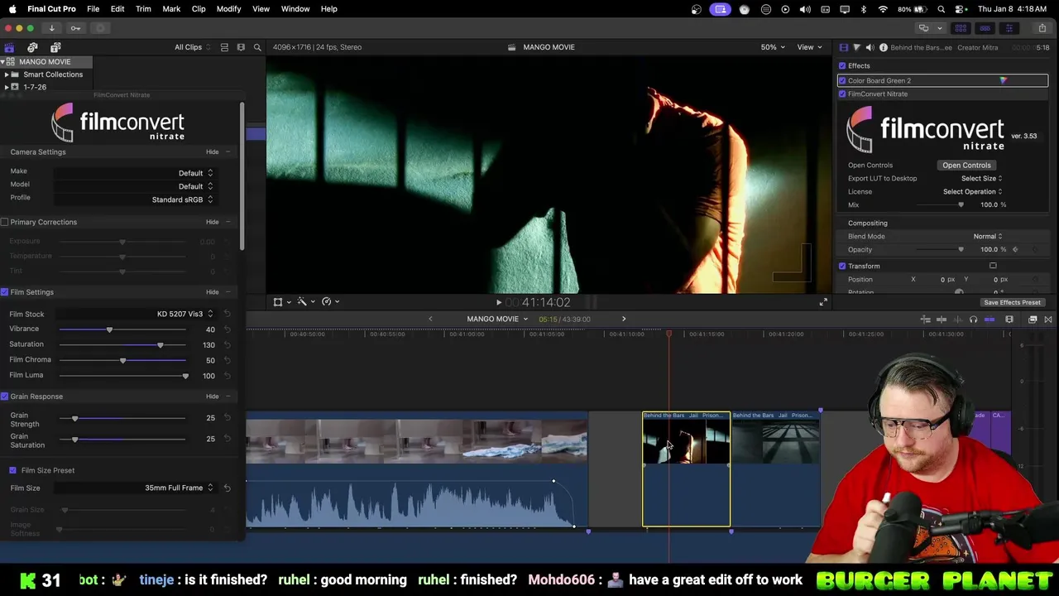
Task: Toggle the Effects checkbox in inspector
Action: click(x=842, y=65)
